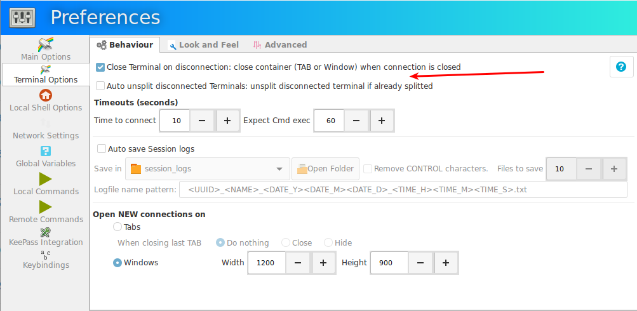Click the Open Folder button
The image size is (637, 311).
pyautogui.click(x=325, y=169)
